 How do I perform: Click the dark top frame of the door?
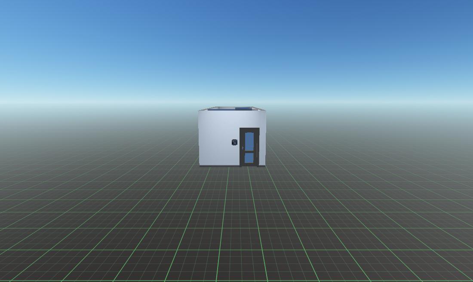[249, 129]
